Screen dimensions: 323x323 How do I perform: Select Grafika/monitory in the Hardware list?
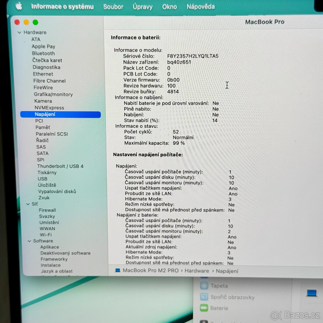[x=53, y=94]
